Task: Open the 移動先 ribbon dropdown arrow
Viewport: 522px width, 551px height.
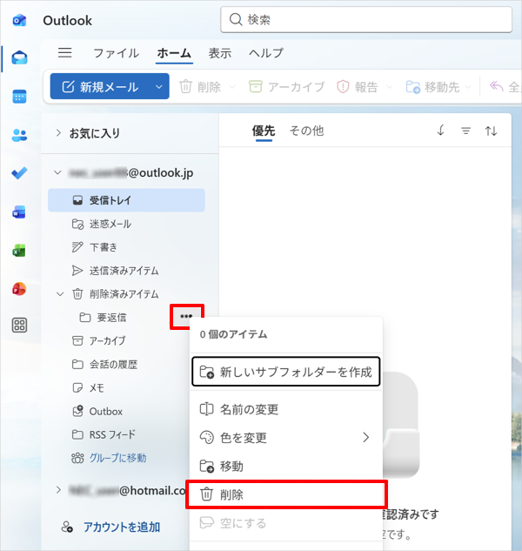Action: point(468,87)
